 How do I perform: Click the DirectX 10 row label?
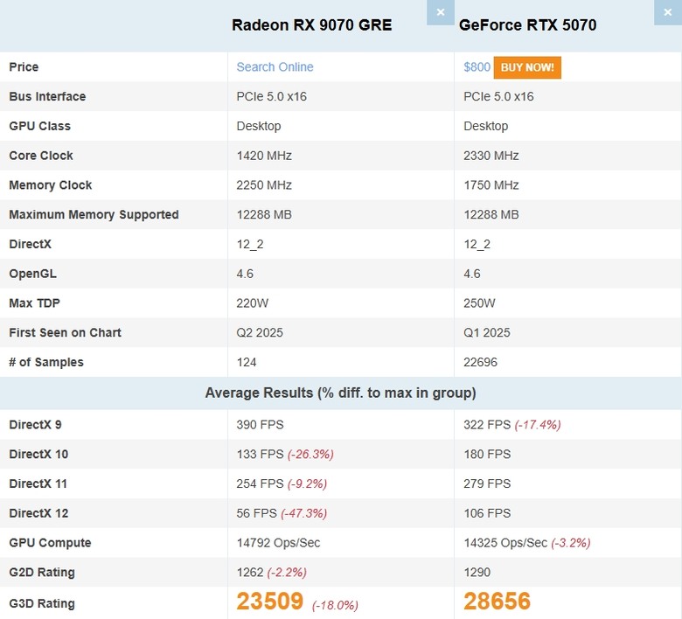[x=38, y=454]
